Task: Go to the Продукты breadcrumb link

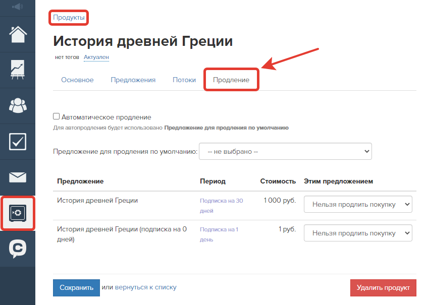Action: coord(69,17)
